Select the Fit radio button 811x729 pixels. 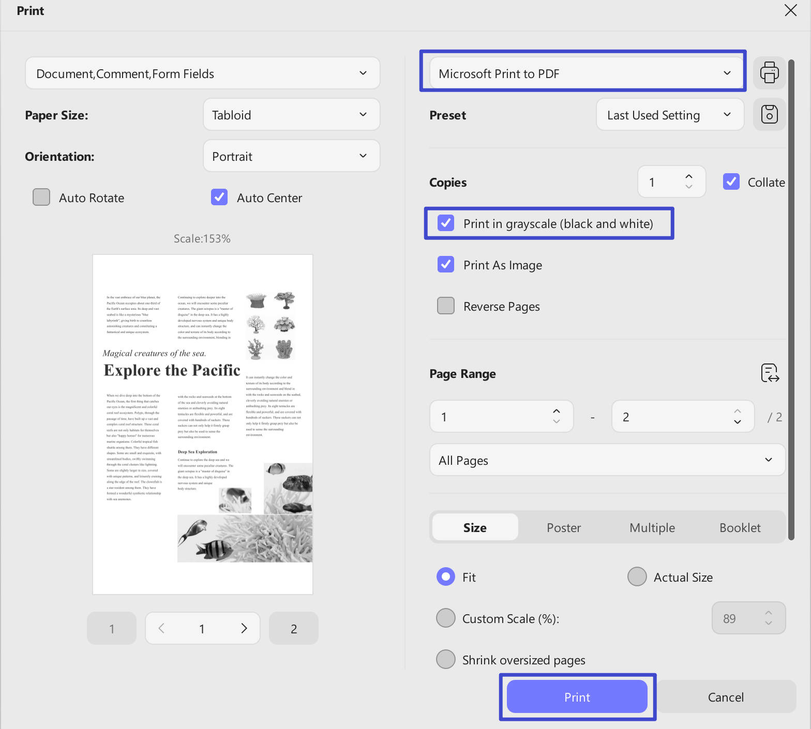(446, 576)
